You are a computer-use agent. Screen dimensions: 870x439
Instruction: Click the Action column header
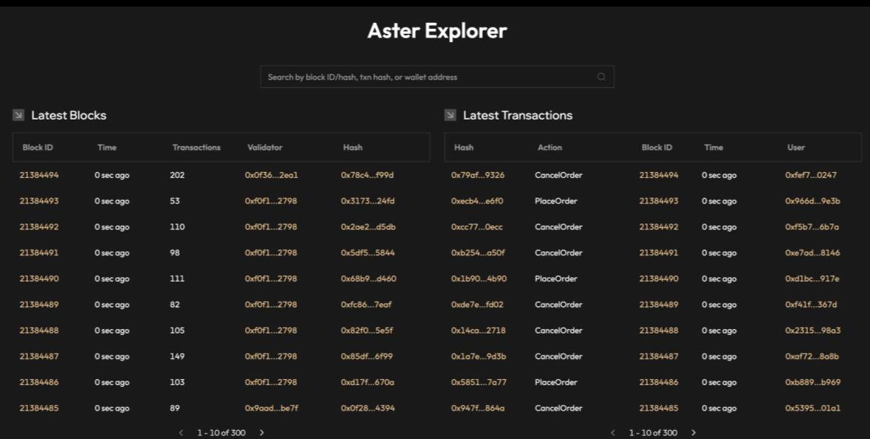tap(549, 148)
